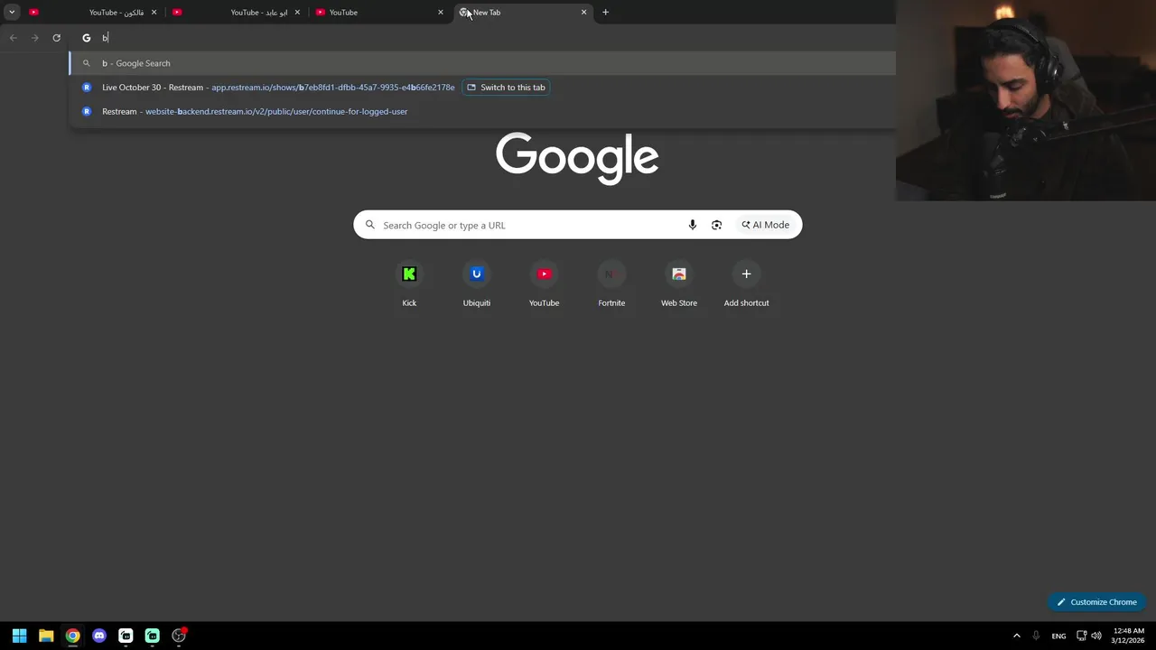Switch to the YouTube - فالكون tab

click(x=93, y=13)
